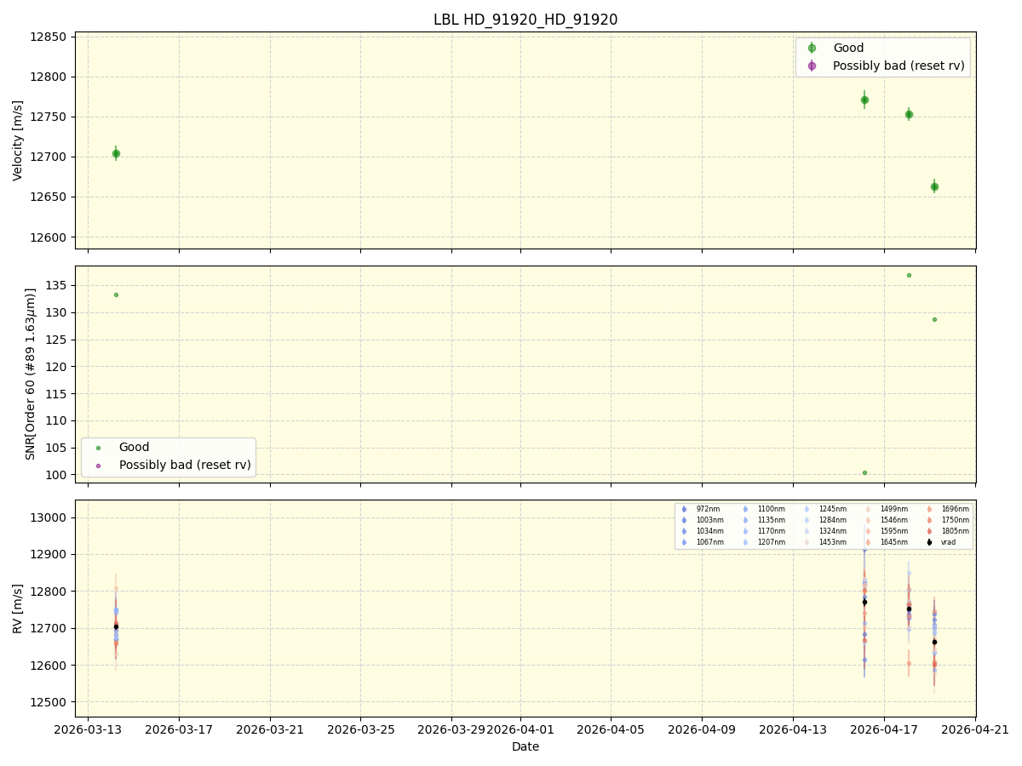
Task: Click the Velocity [m/s] axis label
Action: pyautogui.click(x=18, y=140)
